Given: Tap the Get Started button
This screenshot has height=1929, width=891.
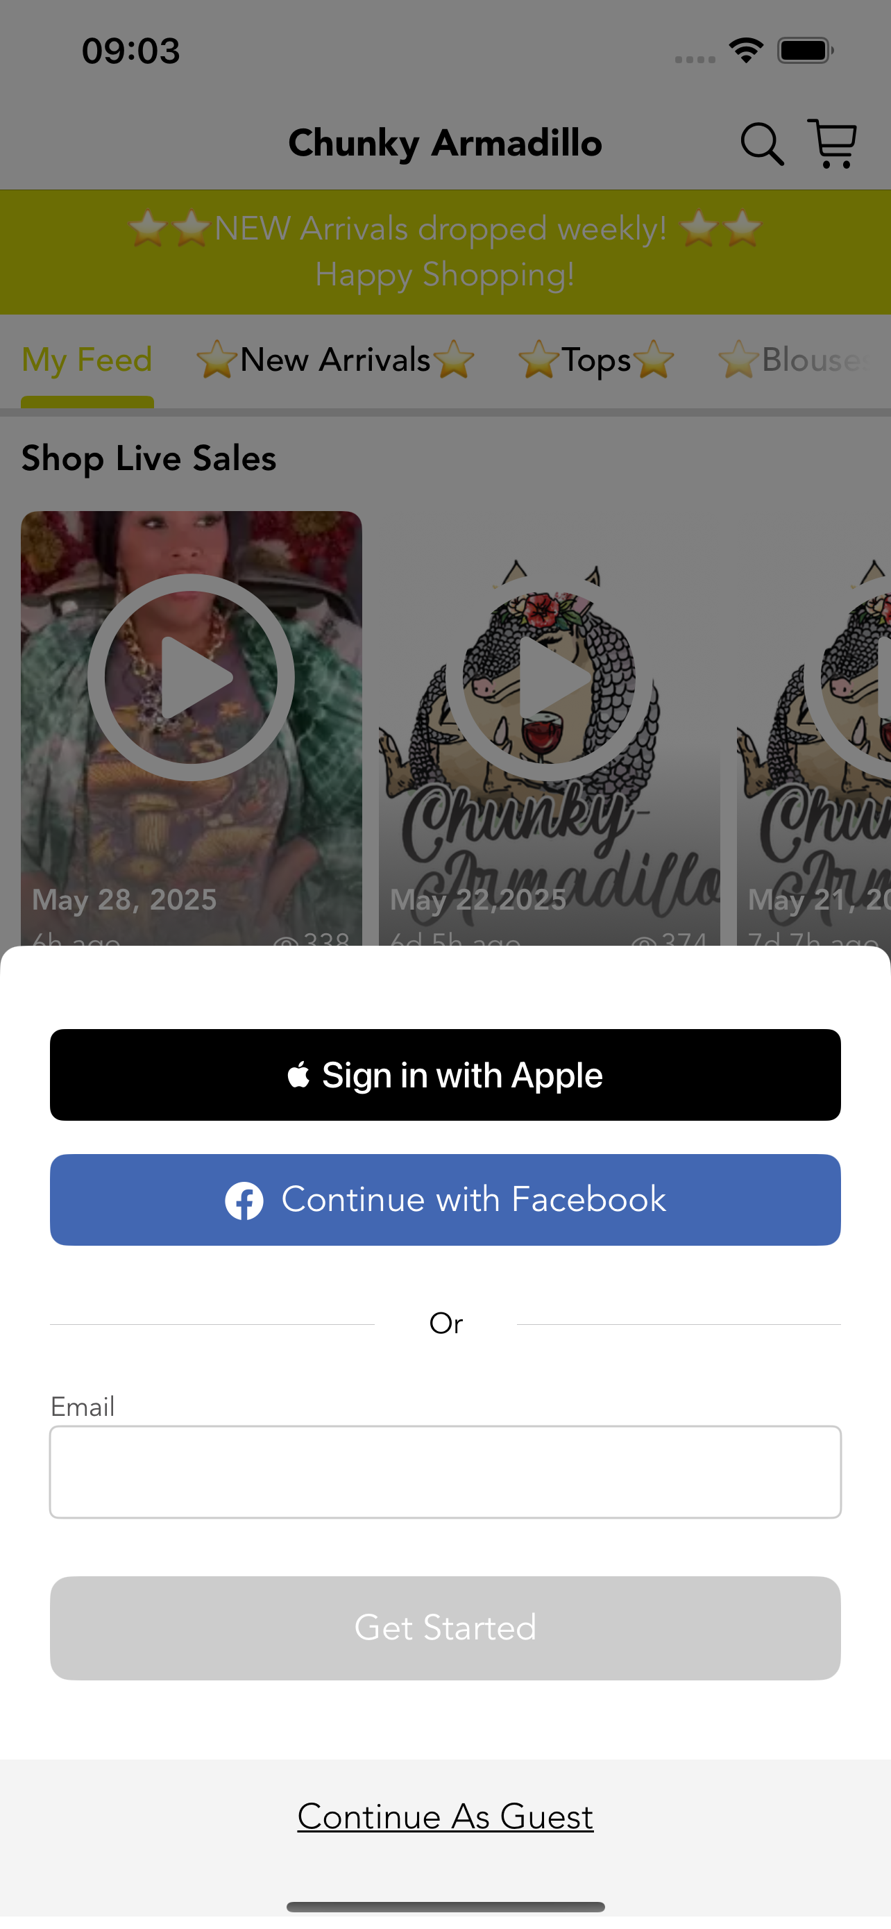Looking at the screenshot, I should tap(445, 1628).
